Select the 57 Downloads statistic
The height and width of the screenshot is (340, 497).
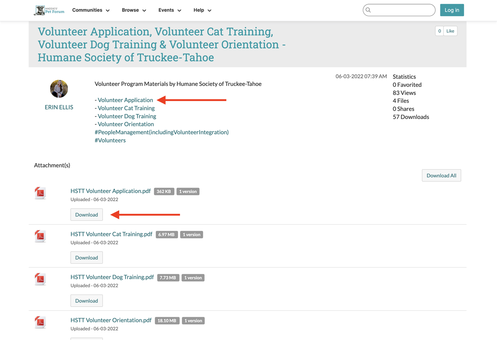pos(411,117)
